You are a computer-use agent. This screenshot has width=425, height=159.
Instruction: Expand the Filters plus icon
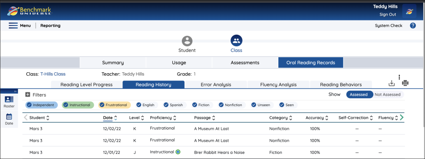tap(27, 94)
